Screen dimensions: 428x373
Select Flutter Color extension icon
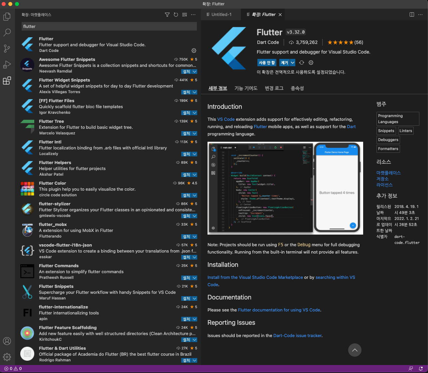(27, 189)
